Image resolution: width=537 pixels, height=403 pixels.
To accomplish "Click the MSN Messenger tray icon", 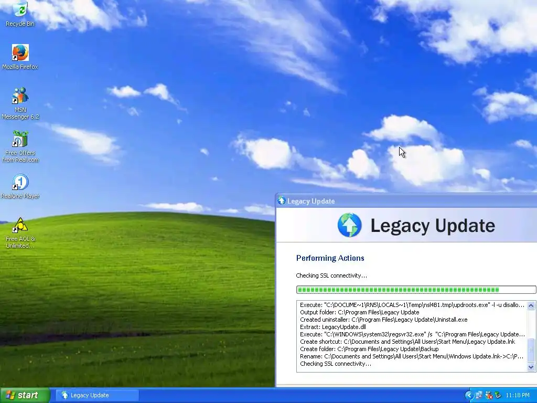I will click(489, 395).
